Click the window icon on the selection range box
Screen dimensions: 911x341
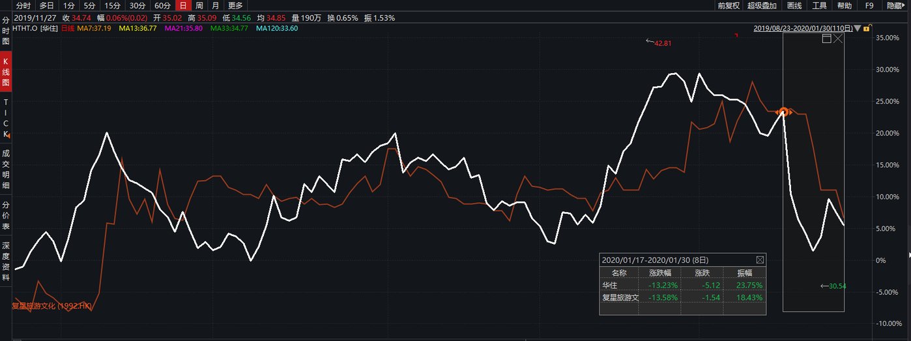(826, 38)
